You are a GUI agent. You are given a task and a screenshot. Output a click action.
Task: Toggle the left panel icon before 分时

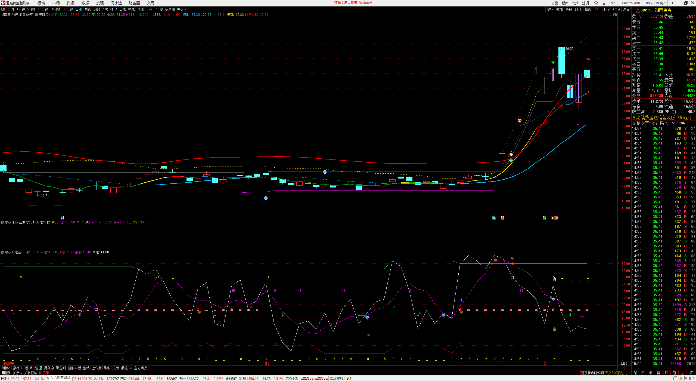3,9
